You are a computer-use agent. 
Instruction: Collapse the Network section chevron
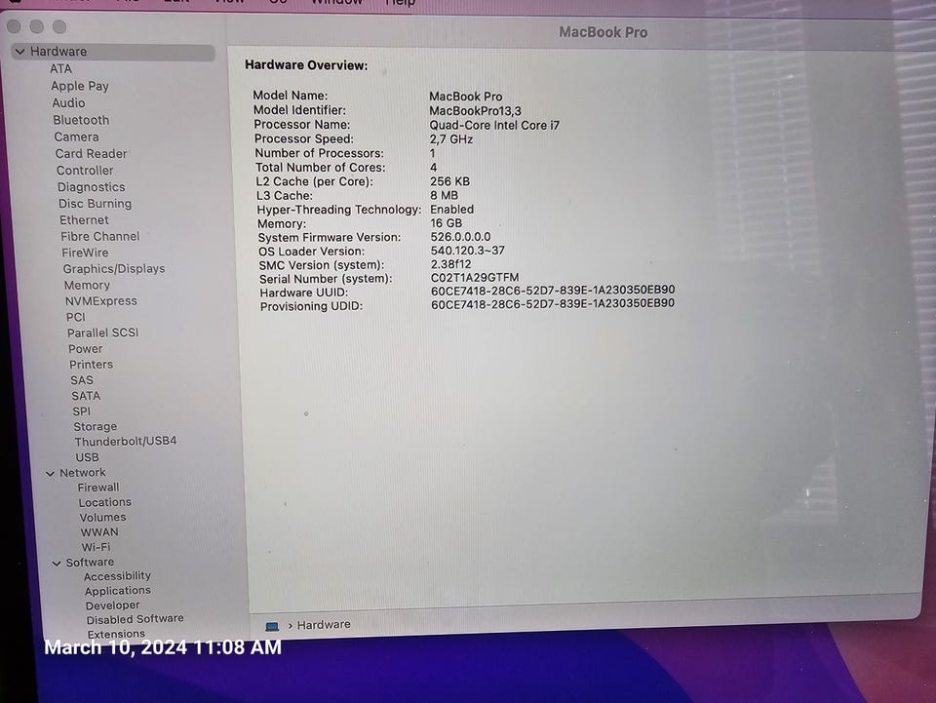coord(50,473)
